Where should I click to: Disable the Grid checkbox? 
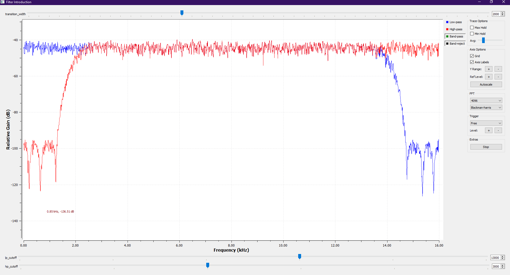point(472,56)
